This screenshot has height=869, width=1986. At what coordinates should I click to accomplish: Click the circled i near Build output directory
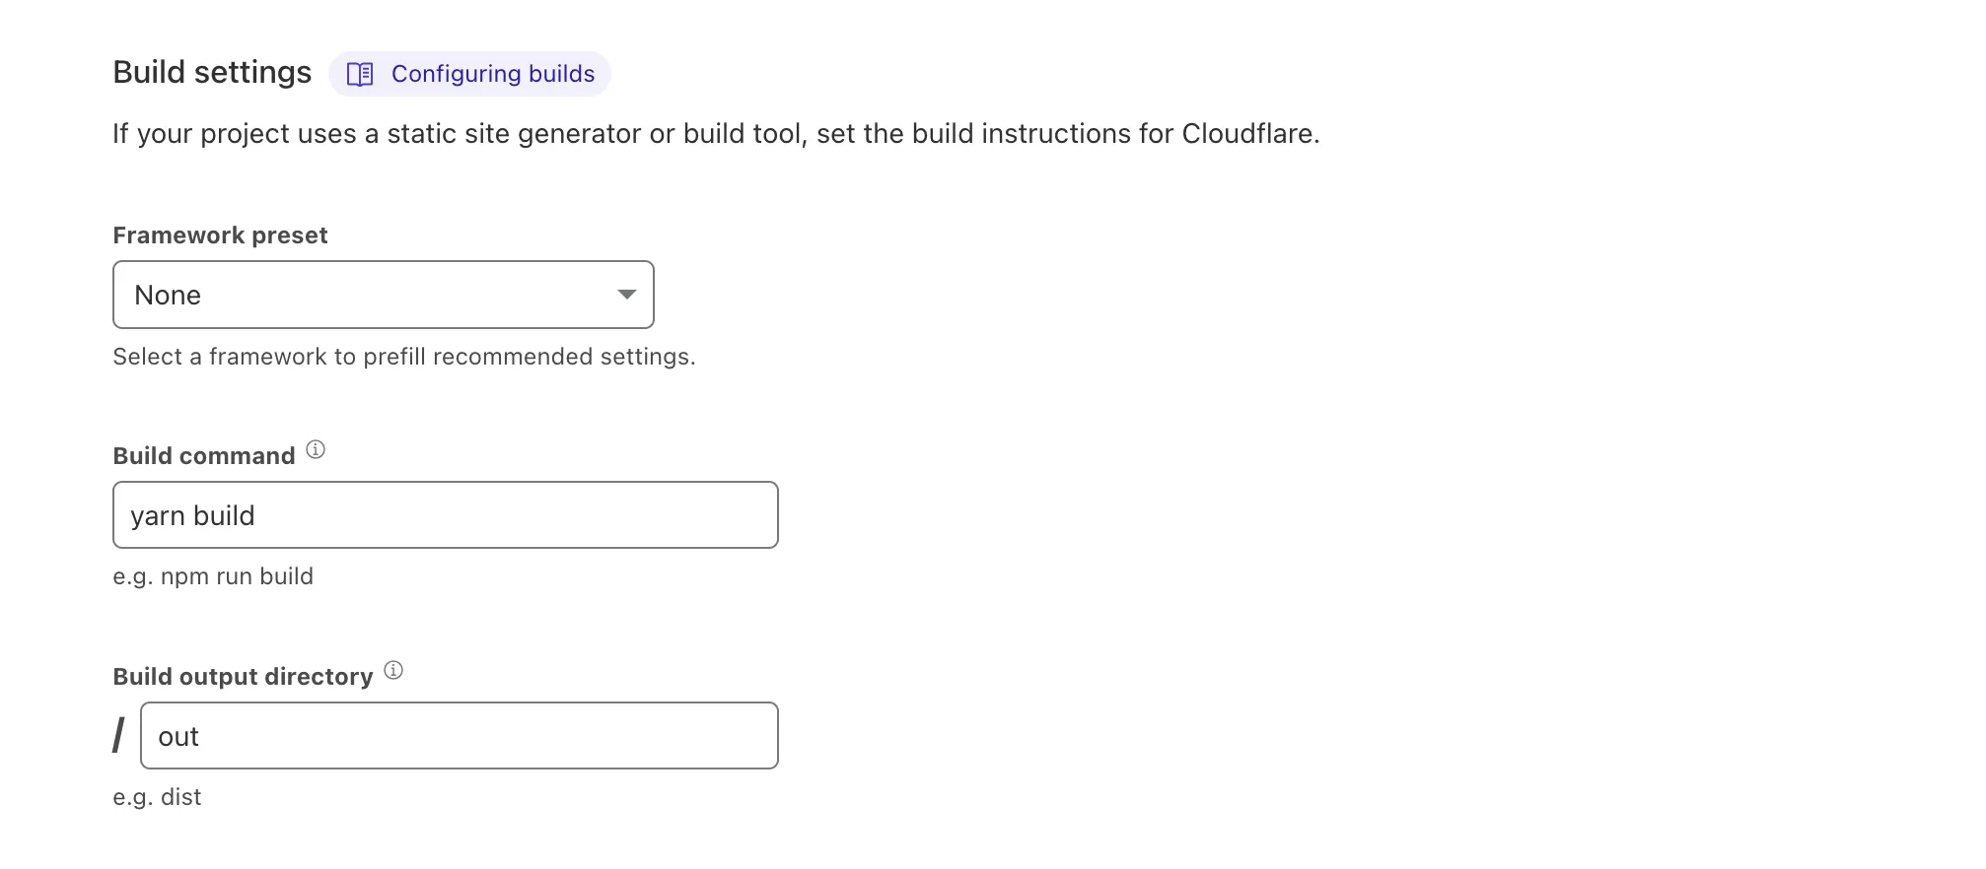pyautogui.click(x=393, y=670)
